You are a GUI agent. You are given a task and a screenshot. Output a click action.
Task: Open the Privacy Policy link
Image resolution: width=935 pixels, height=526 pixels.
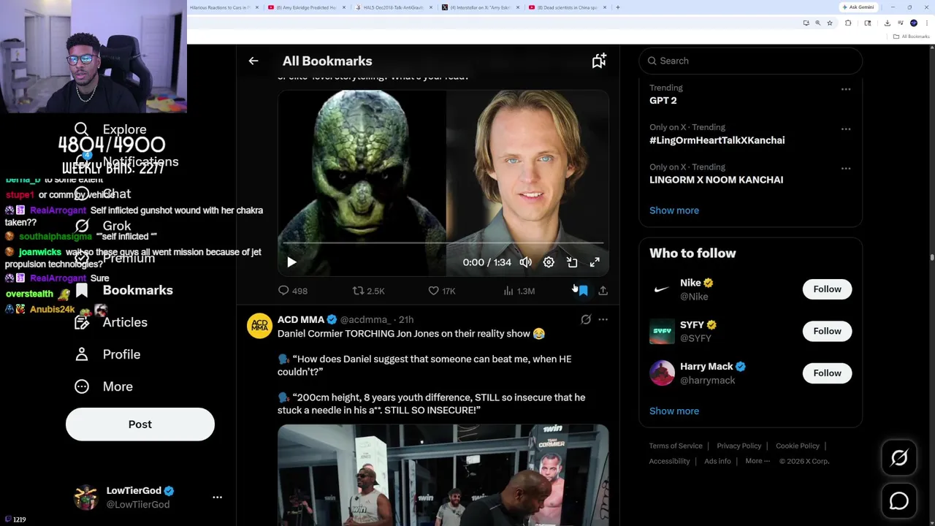point(739,446)
